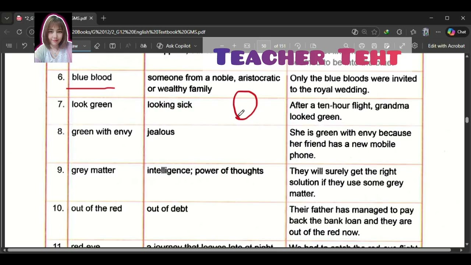Screen dimensions: 471x265
Task: Click the new mobile phone example sentence
Action: tap(350, 144)
